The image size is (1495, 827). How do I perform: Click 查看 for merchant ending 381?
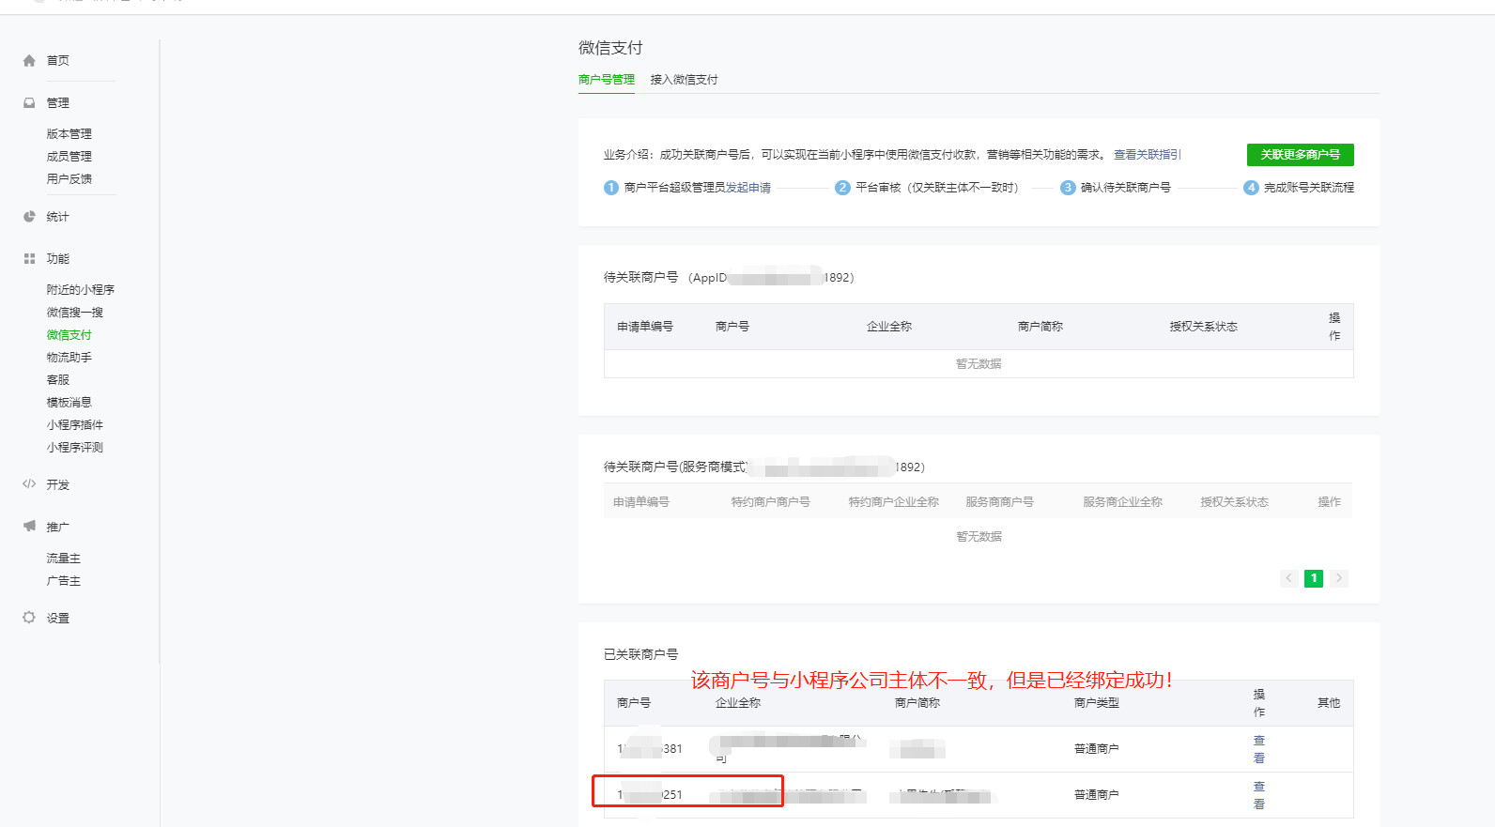click(1259, 749)
